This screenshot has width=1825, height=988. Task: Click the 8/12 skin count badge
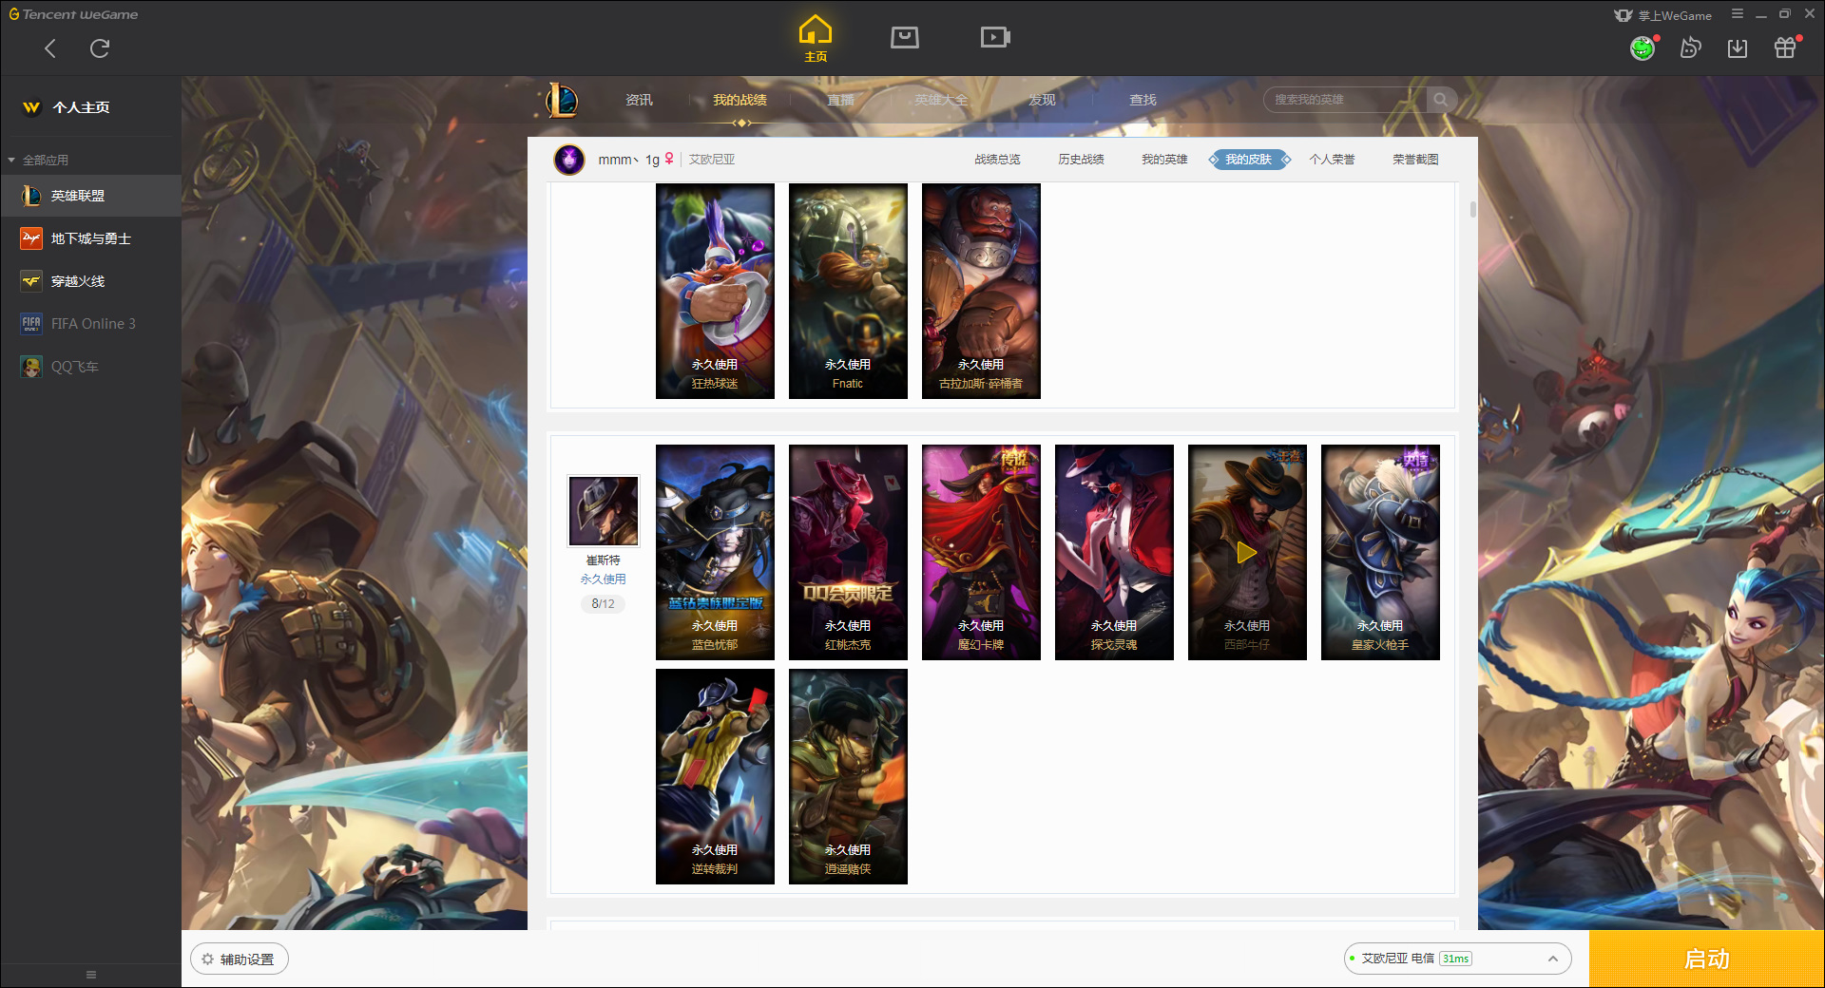[x=603, y=603]
